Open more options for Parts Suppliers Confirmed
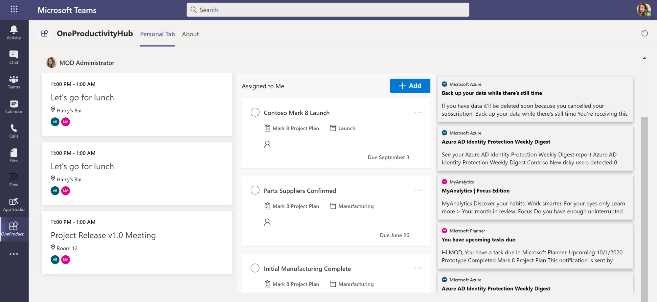Viewport: 657px width, 302px height. tap(418, 190)
